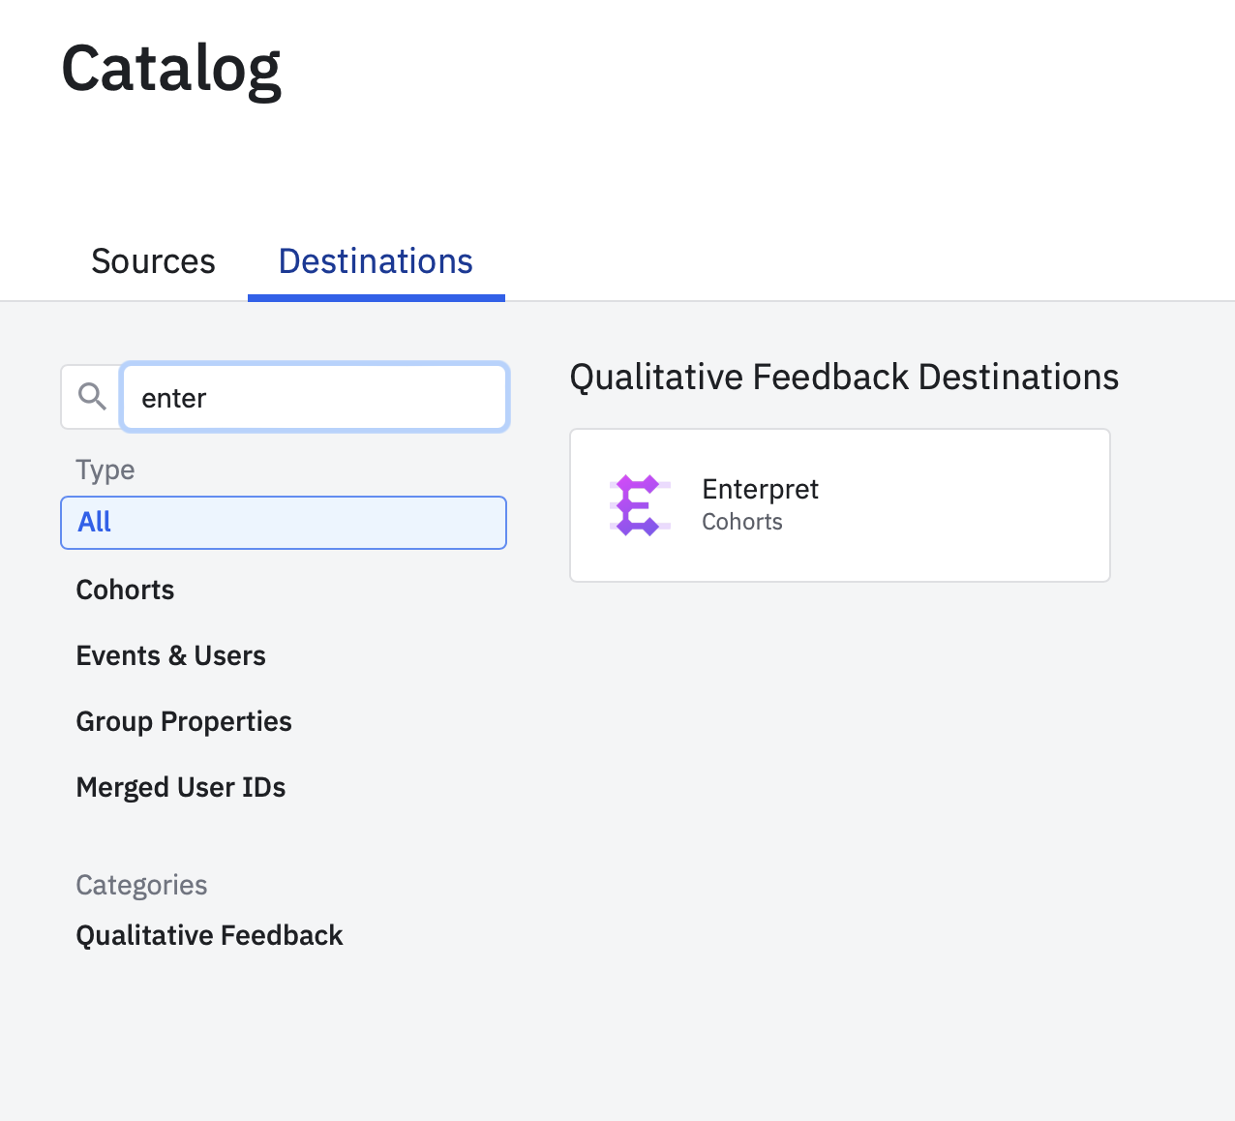Click the Type section label
The height and width of the screenshot is (1121, 1235).
click(x=105, y=470)
